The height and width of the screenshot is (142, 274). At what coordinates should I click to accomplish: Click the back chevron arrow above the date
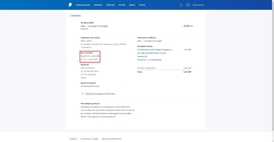(x=70, y=16)
